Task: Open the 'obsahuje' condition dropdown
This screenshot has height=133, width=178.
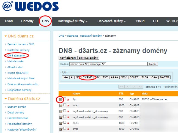Action: [97, 64]
